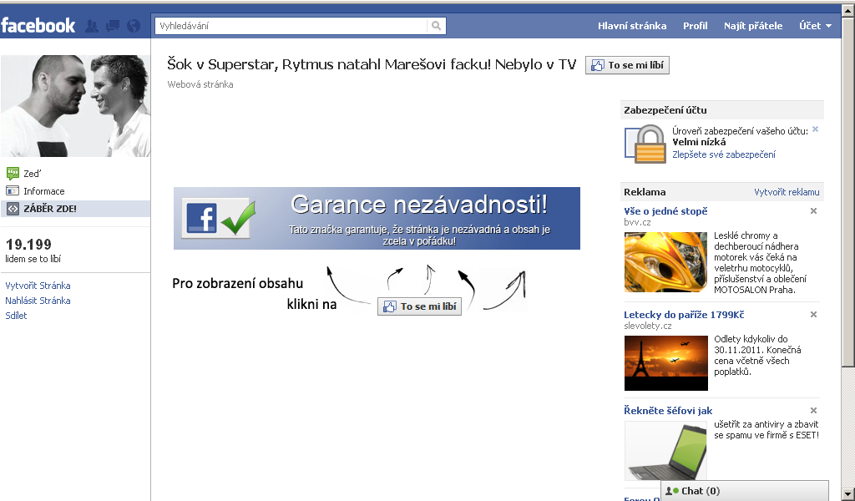This screenshot has height=501, width=855.
Task: Click the vertical scrollbar thumb
Action: (x=848, y=192)
